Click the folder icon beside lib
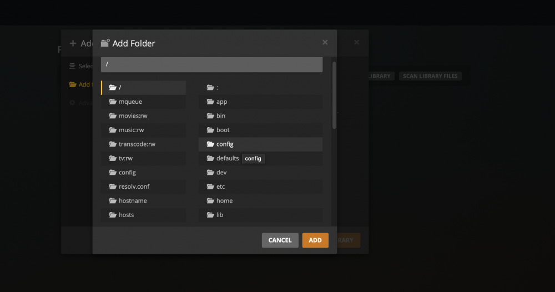Image resolution: width=555 pixels, height=292 pixels. click(x=210, y=215)
